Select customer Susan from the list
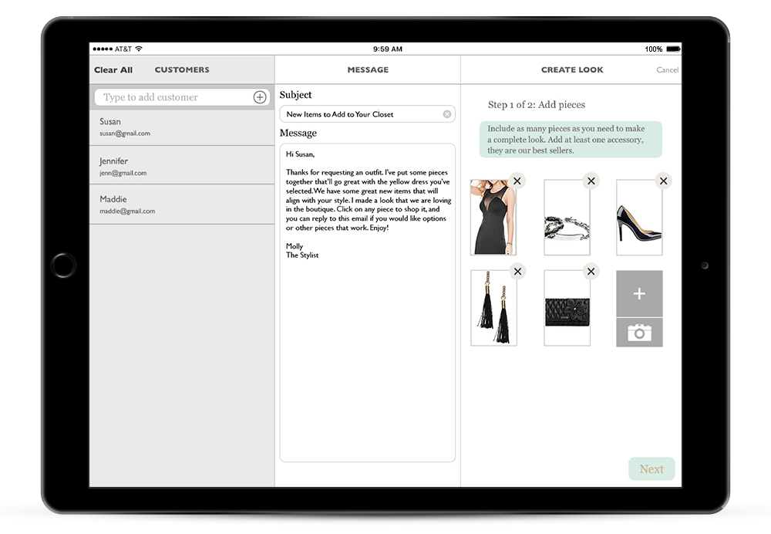Viewport: 771px width, 534px height. click(181, 127)
